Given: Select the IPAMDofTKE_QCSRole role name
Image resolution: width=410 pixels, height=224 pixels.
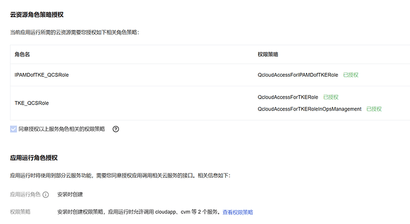Looking at the screenshot, I should (x=42, y=75).
